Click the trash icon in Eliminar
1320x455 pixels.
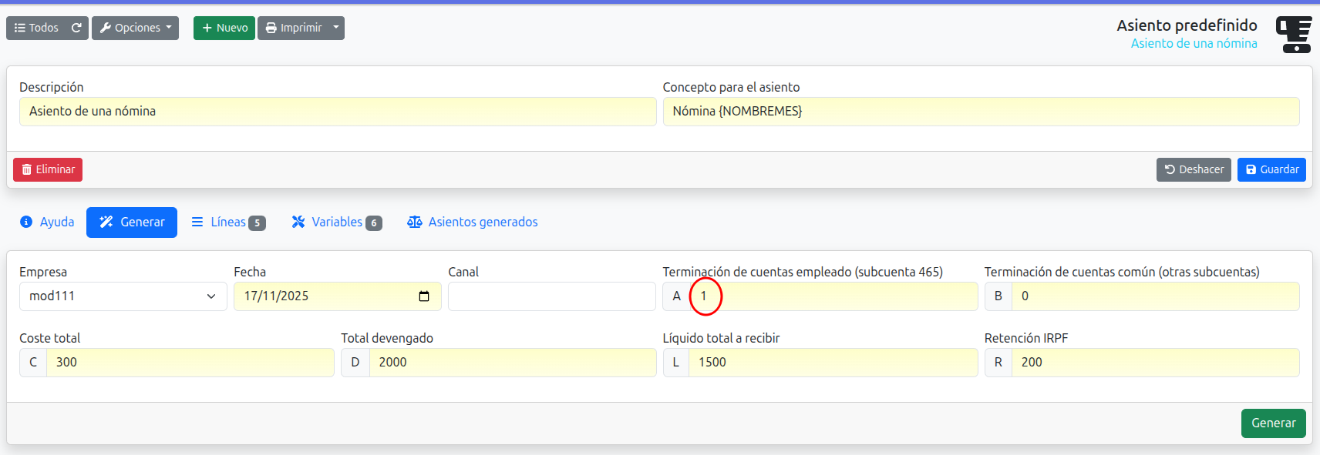click(26, 169)
